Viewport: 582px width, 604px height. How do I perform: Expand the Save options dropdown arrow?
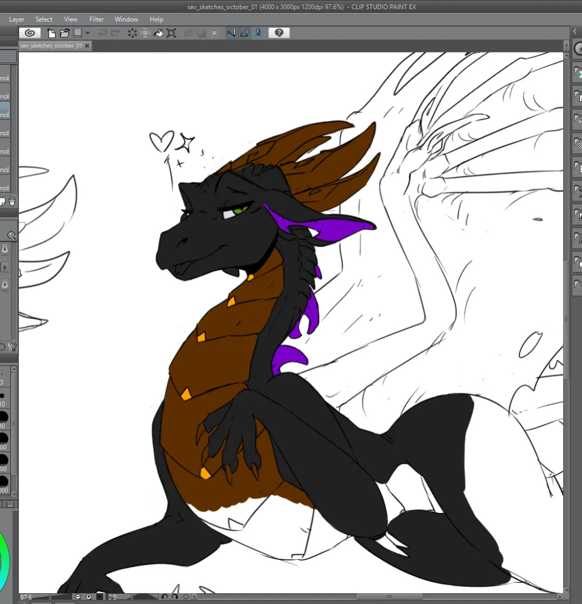[87, 33]
